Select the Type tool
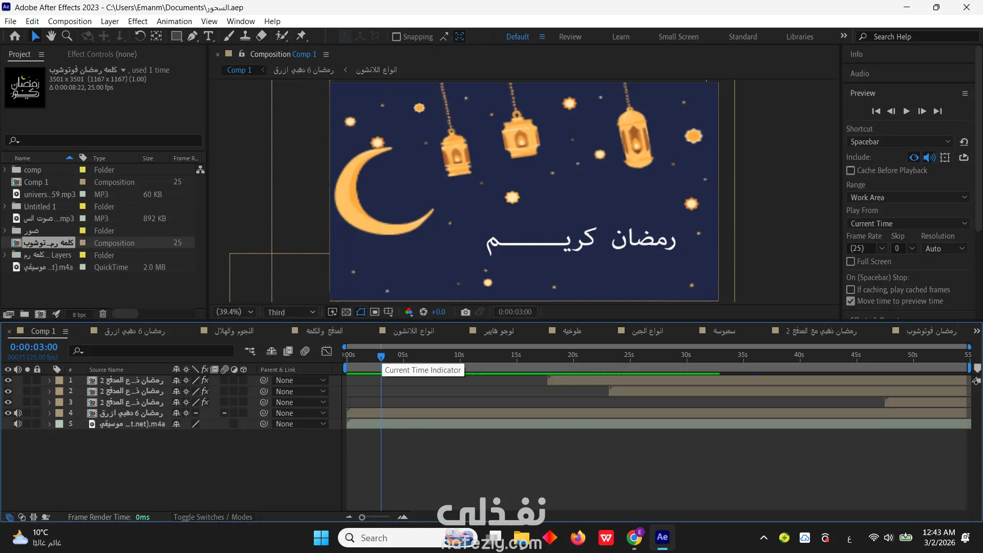Screen dimensions: 983x553 point(208,36)
